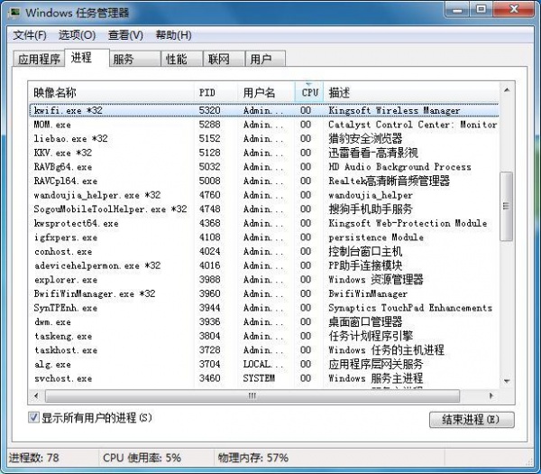Sort by 映像名称 column header

(111, 92)
